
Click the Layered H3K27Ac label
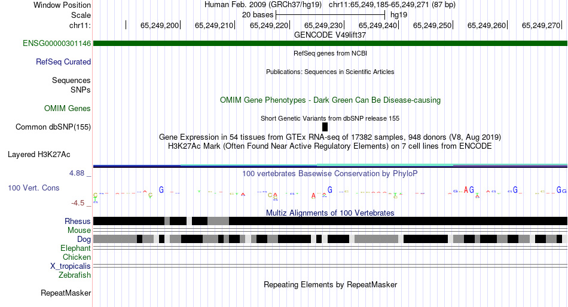point(39,155)
